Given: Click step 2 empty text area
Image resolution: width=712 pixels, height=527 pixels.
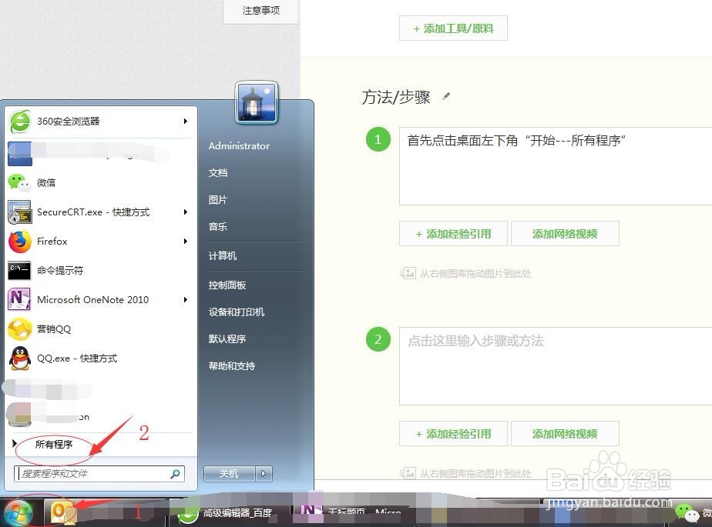Looking at the screenshot, I should (x=556, y=366).
